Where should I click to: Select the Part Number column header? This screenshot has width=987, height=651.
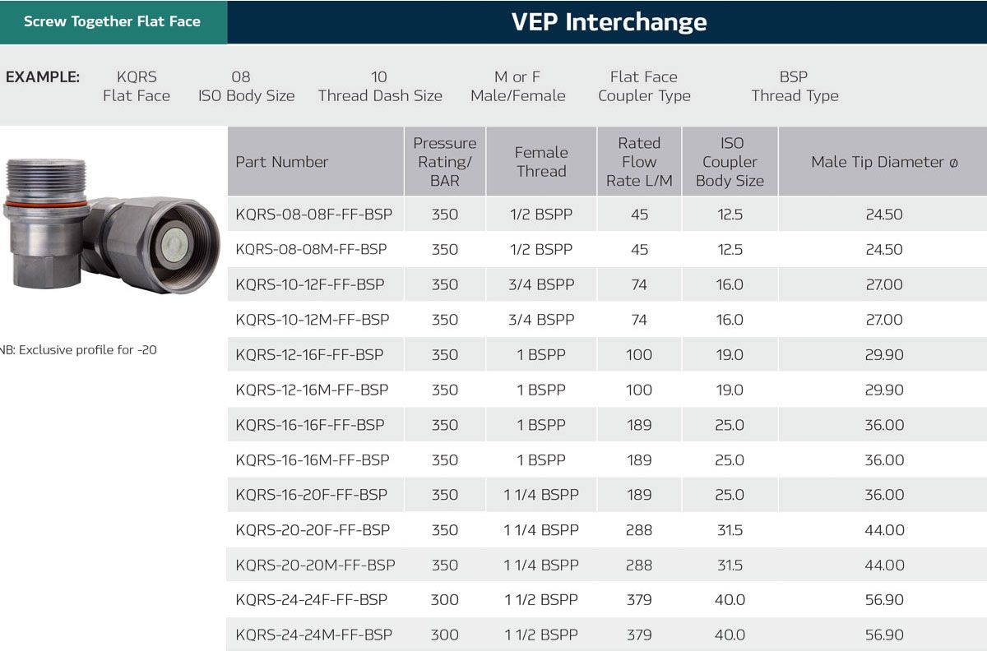(x=282, y=162)
